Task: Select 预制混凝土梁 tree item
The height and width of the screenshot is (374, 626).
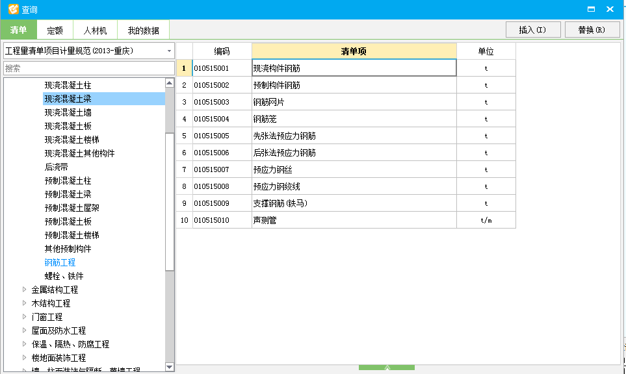Action: pos(68,194)
